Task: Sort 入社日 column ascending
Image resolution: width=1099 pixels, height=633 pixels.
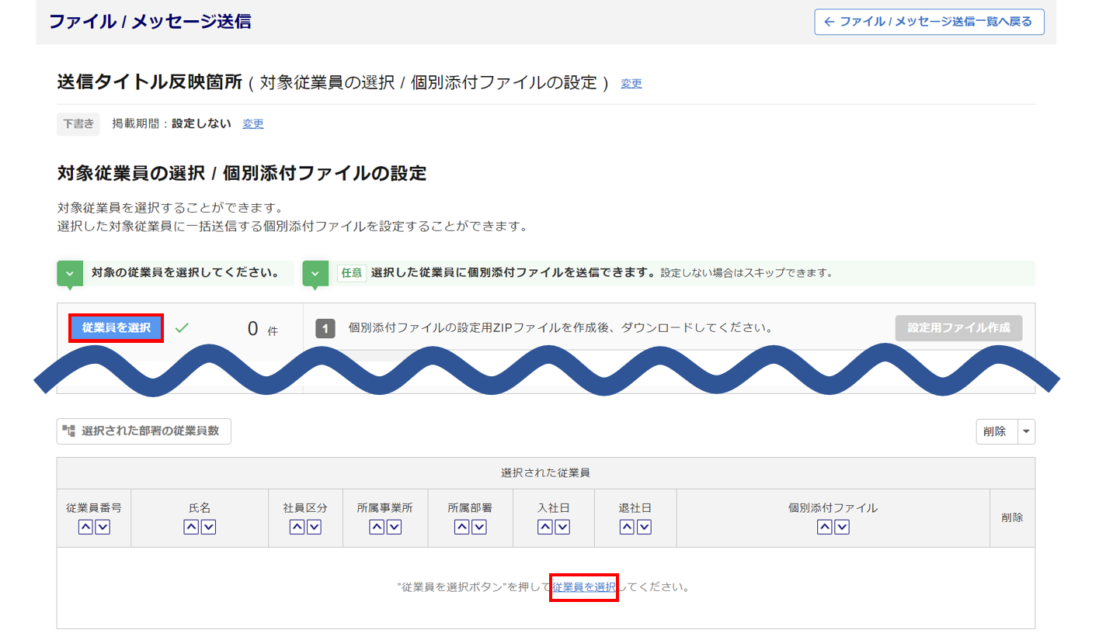Action: (x=545, y=527)
